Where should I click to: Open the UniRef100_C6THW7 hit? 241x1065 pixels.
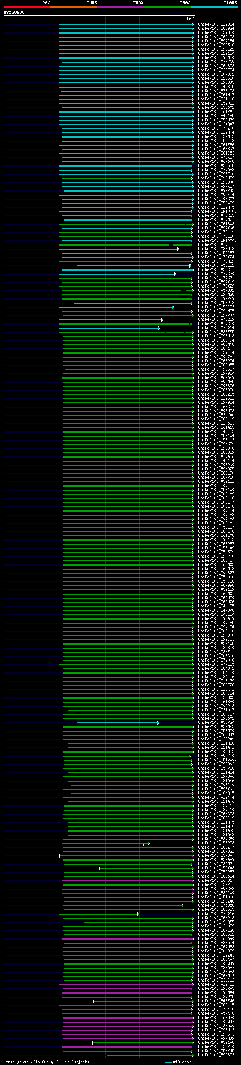coord(216,95)
